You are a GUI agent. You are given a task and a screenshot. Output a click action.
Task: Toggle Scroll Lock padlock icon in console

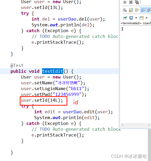(x=131, y=10)
